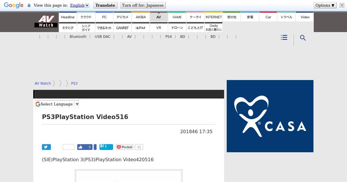347x182 pixels.
Task: Click the USB DAC topic link
Action: (103, 37)
